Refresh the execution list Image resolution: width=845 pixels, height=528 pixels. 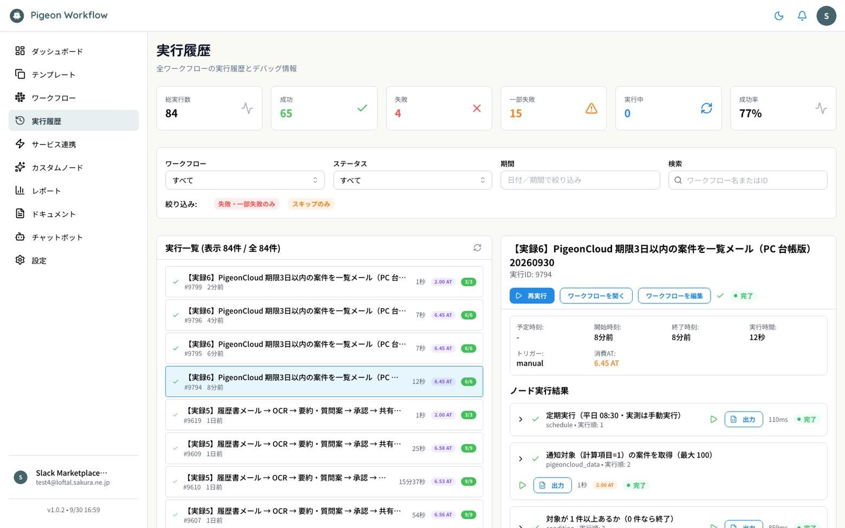[477, 247]
